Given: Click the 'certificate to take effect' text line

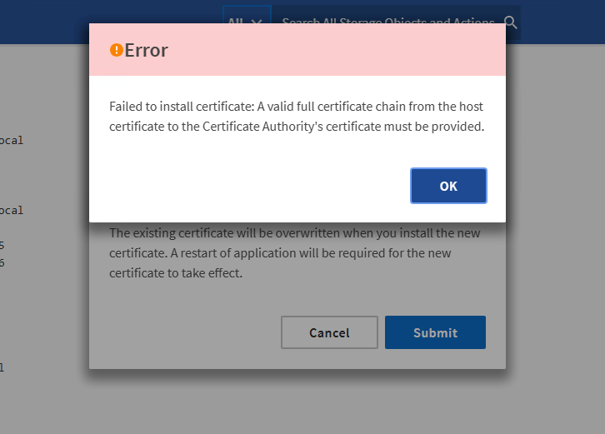Looking at the screenshot, I should tap(175, 272).
